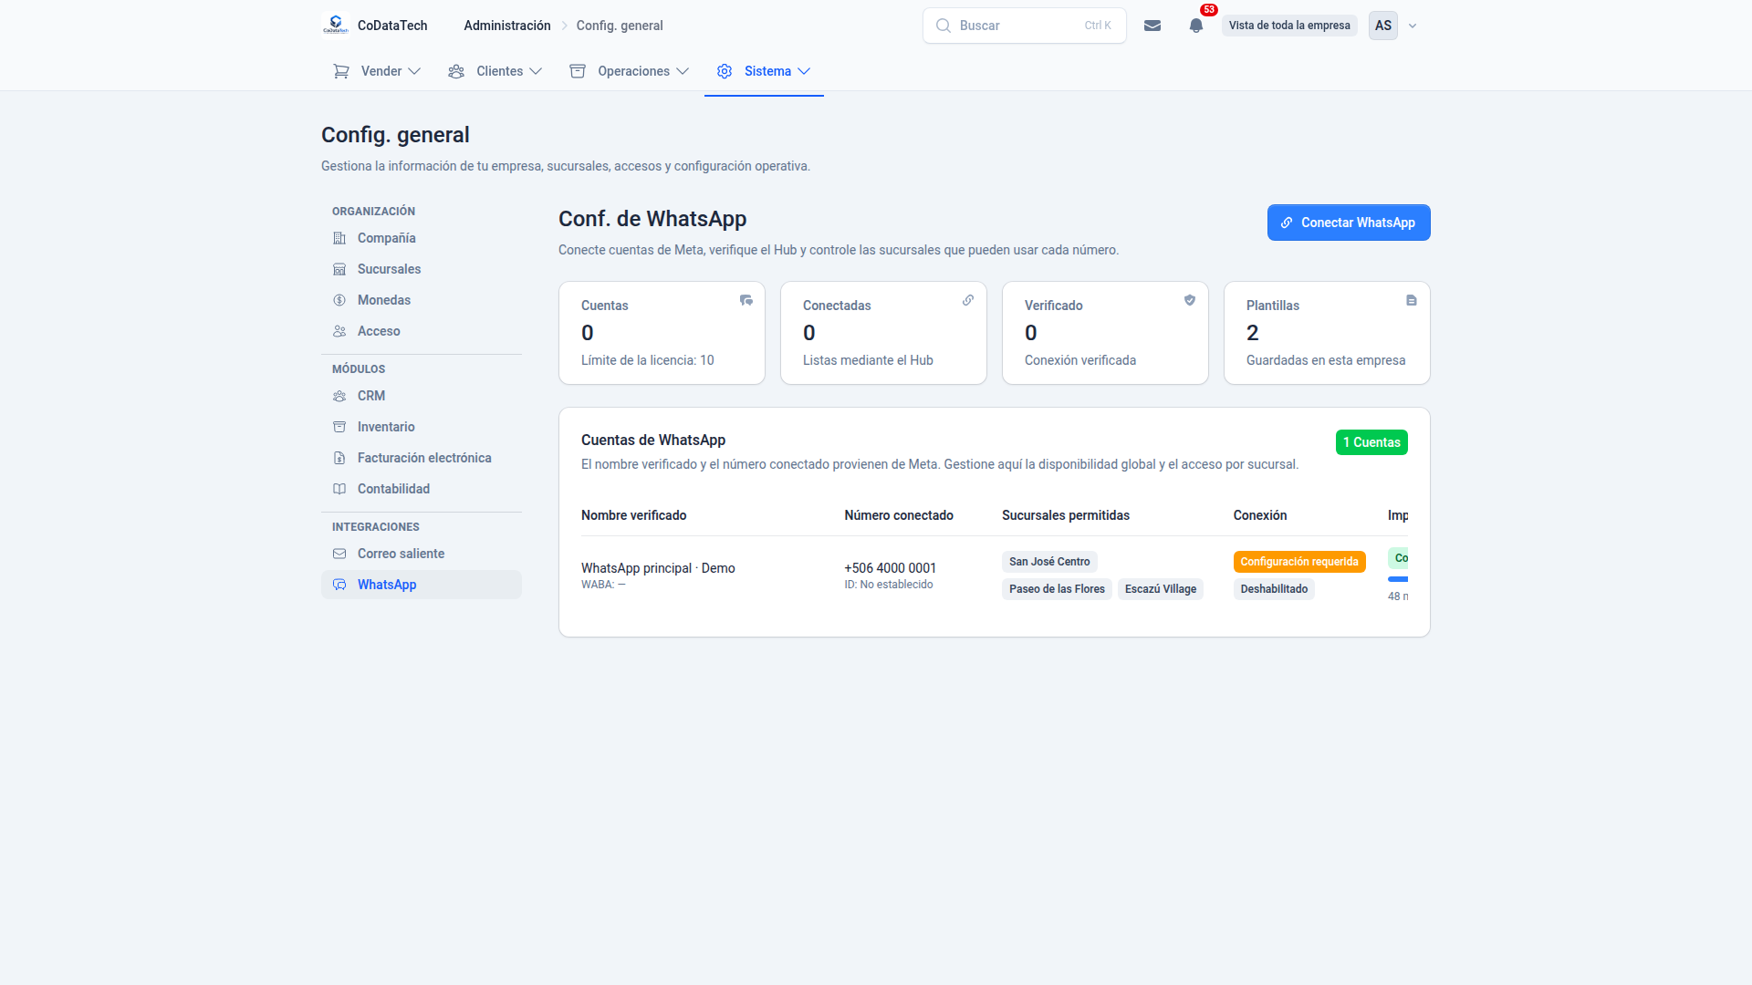The image size is (1752, 985).
Task: Click the CoDataTech logo icon
Action: pos(336,26)
